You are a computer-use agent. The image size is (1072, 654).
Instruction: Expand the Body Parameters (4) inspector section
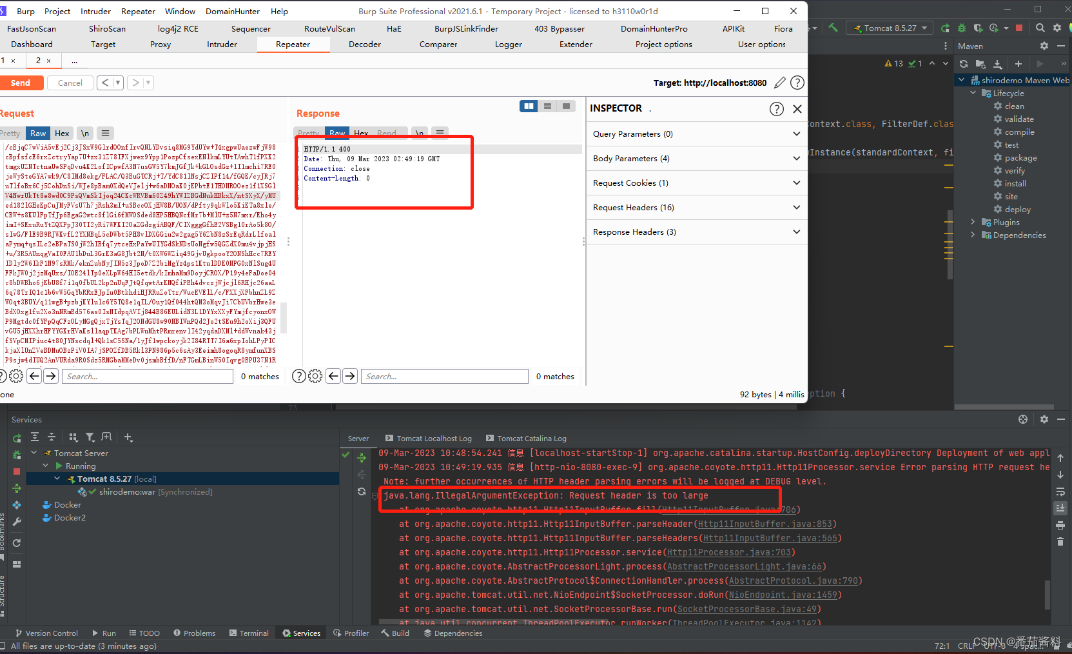[x=696, y=159]
